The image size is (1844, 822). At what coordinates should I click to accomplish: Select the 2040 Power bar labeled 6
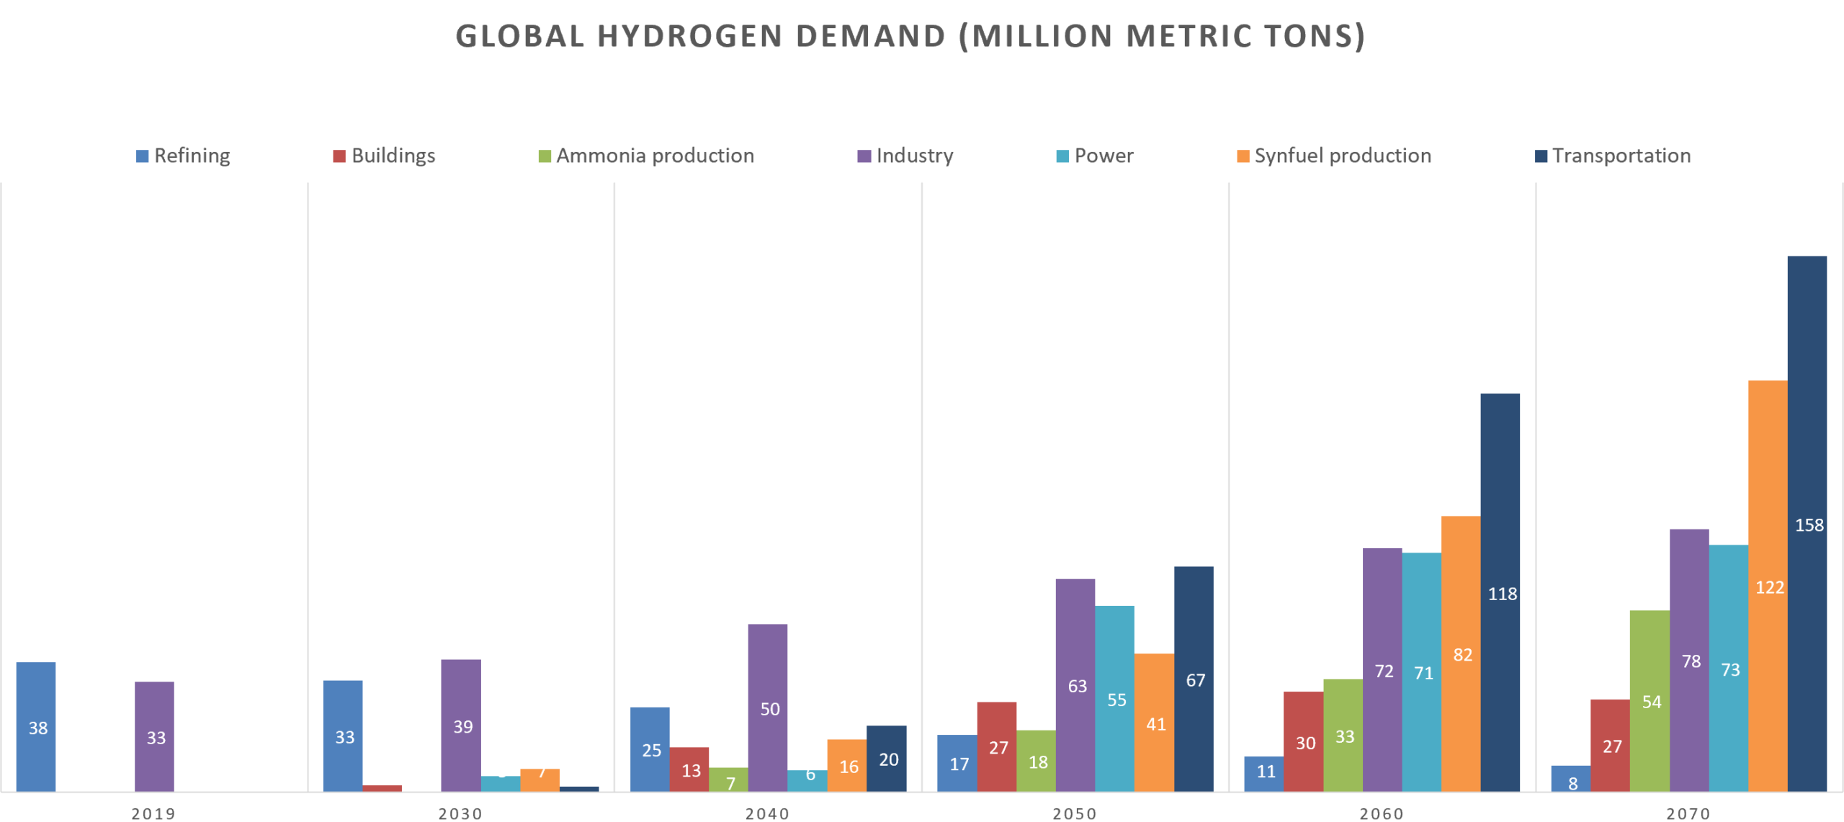pyautogui.click(x=807, y=781)
